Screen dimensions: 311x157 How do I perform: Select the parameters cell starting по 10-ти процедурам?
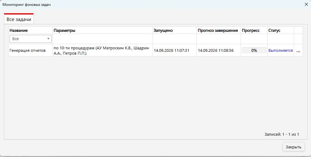(102, 51)
